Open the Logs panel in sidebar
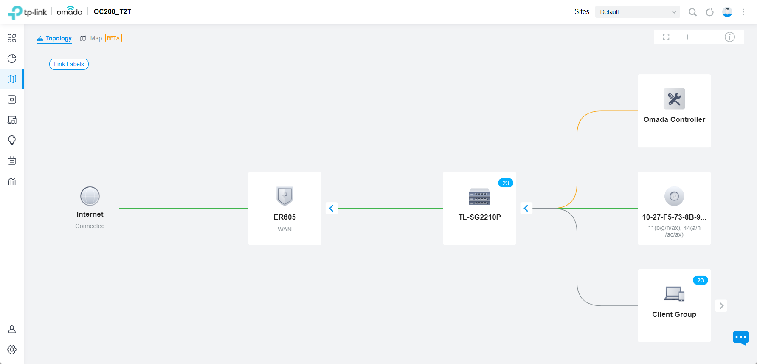 (12, 161)
